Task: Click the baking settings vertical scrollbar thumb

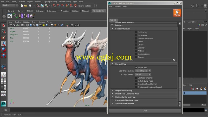Action: click(x=180, y=89)
